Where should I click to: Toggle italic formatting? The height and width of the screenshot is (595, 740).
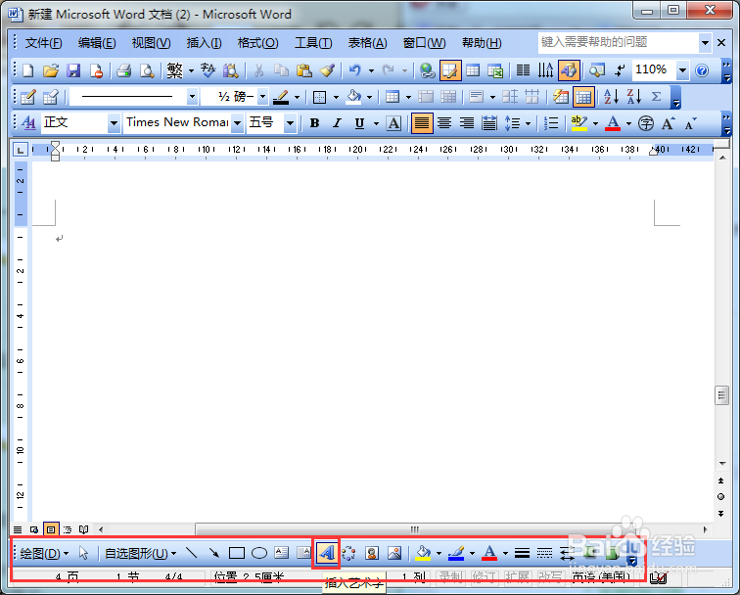tap(337, 123)
